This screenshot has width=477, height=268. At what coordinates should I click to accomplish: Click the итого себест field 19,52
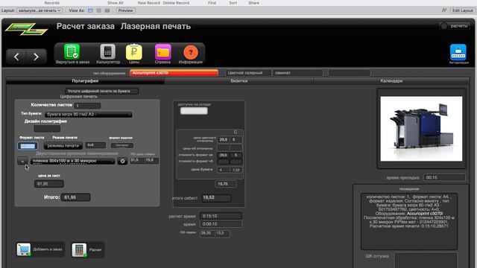pyautogui.click(x=216, y=198)
